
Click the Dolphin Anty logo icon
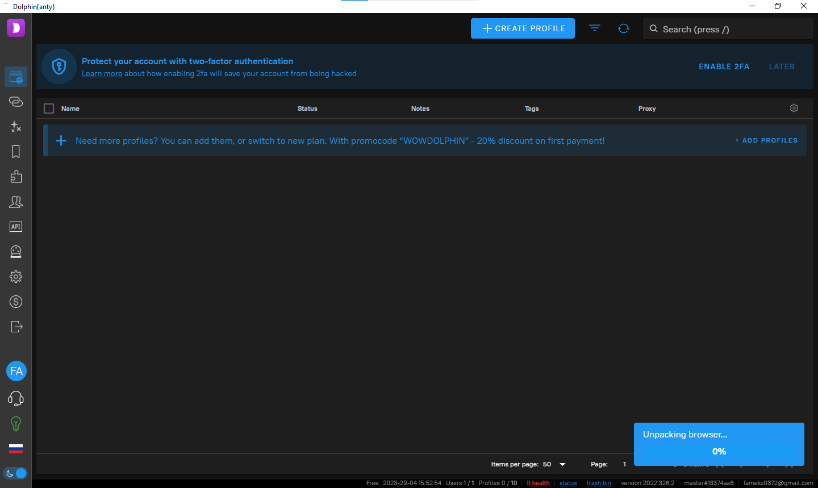[x=16, y=27]
